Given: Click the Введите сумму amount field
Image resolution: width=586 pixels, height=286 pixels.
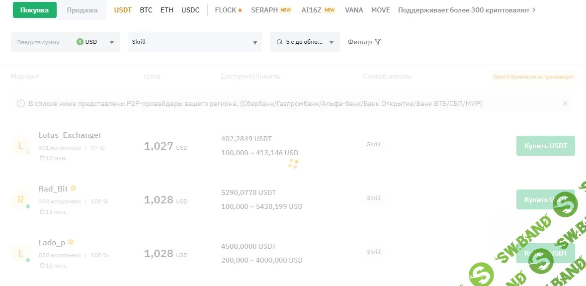Looking at the screenshot, I should (42, 42).
